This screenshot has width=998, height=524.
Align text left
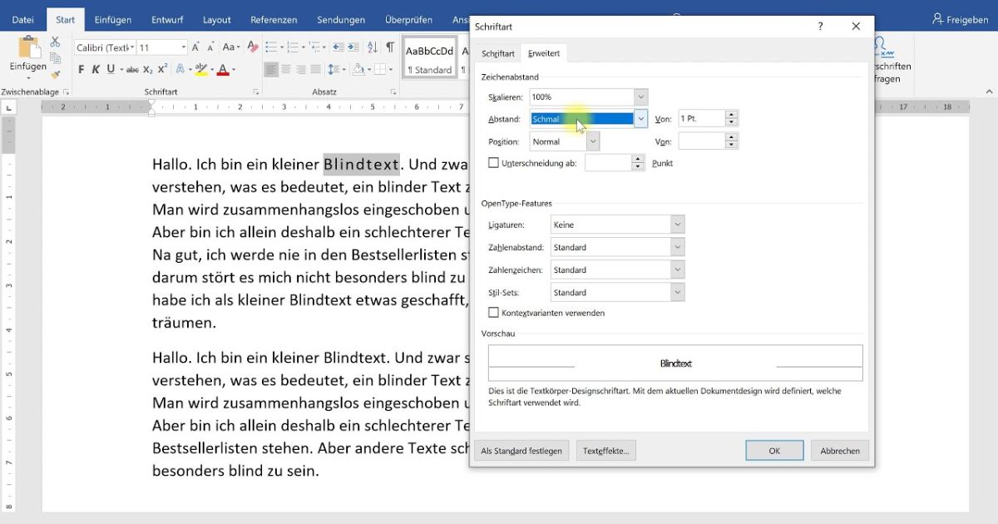(x=271, y=70)
